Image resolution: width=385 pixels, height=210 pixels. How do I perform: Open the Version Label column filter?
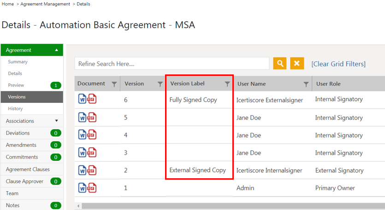(x=227, y=84)
